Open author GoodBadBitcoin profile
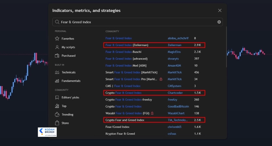 pos(178,107)
